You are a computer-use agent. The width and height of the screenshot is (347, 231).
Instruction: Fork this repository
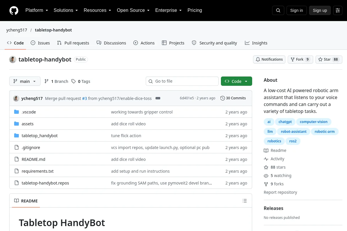(300, 59)
